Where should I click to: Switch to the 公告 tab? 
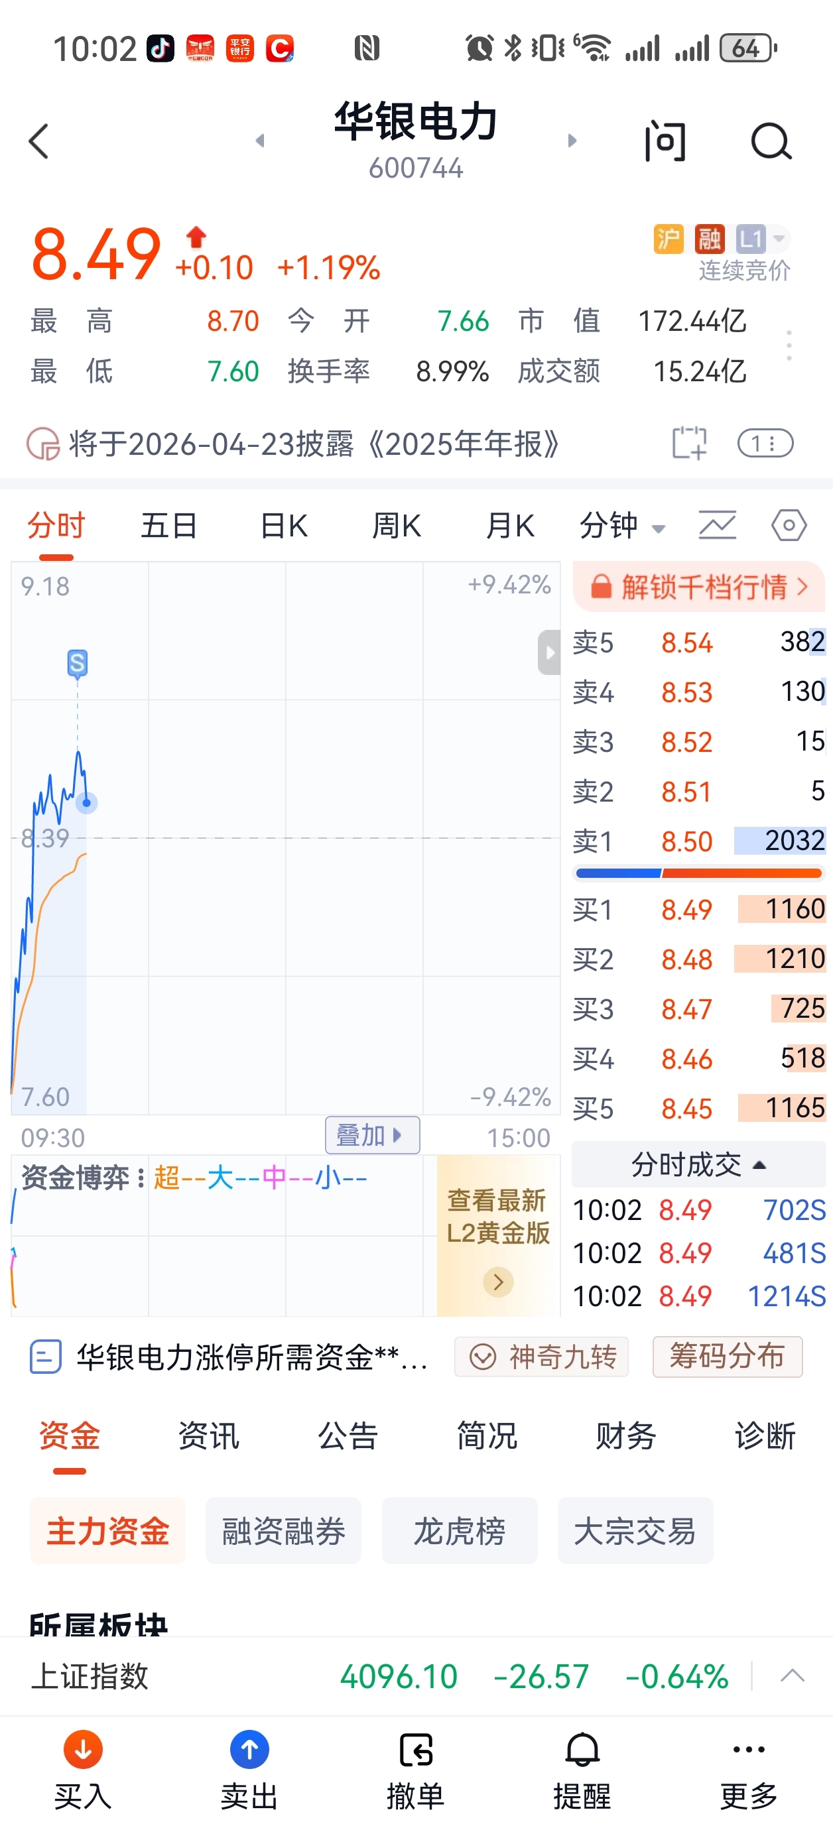point(348,1435)
